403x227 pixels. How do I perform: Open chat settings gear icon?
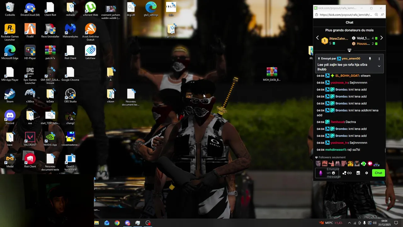pyautogui.click(x=366, y=173)
